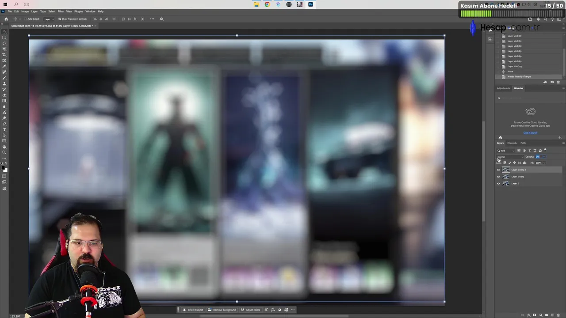Select the Eraser tool
Screen dimensions: 566x318
(4, 95)
